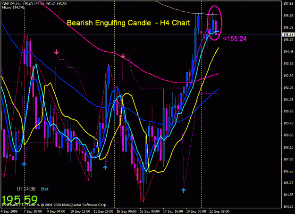Click the '22 Sep 08:00' time axis label

pyautogui.click(x=219, y=211)
